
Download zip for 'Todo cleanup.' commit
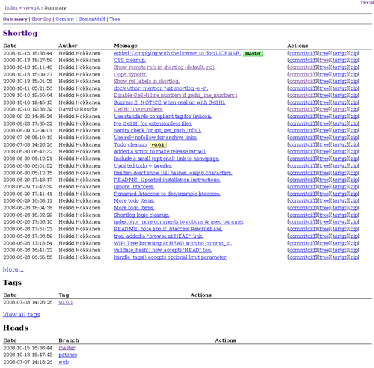[x=355, y=145]
